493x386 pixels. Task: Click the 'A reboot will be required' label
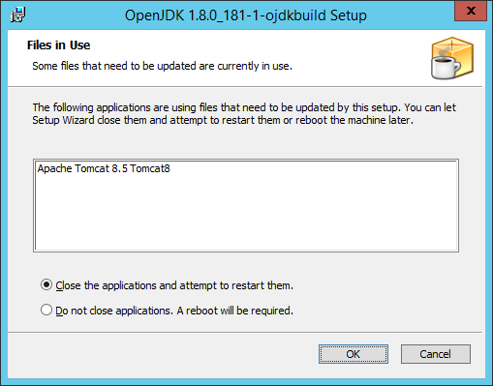pos(235,311)
